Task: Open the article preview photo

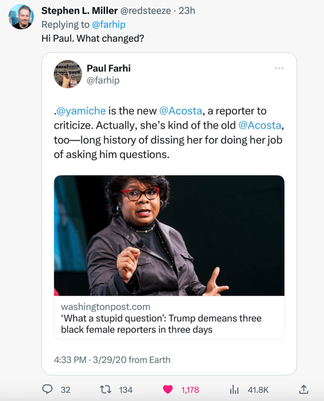Action: pyautogui.click(x=169, y=235)
